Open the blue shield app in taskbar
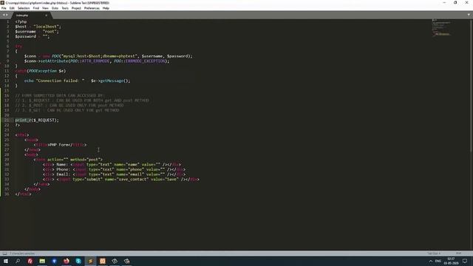This screenshot has width=473, height=266. 54,261
